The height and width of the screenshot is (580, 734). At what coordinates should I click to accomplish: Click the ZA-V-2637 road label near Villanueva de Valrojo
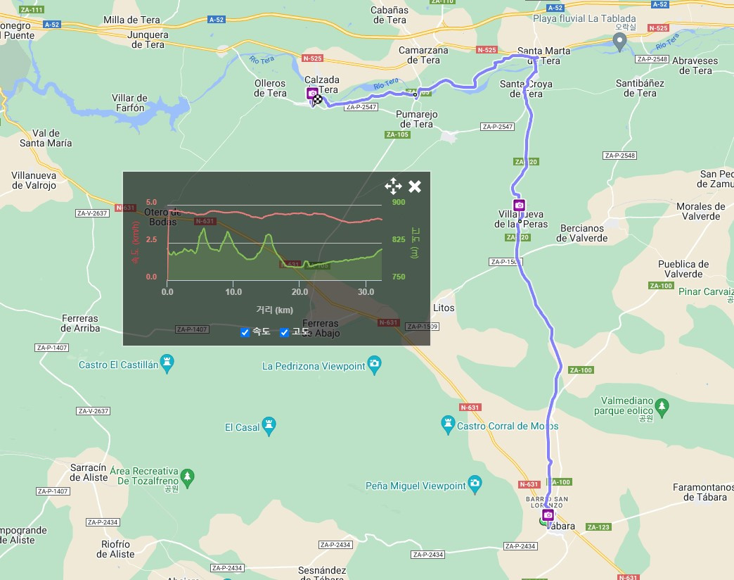click(x=92, y=213)
